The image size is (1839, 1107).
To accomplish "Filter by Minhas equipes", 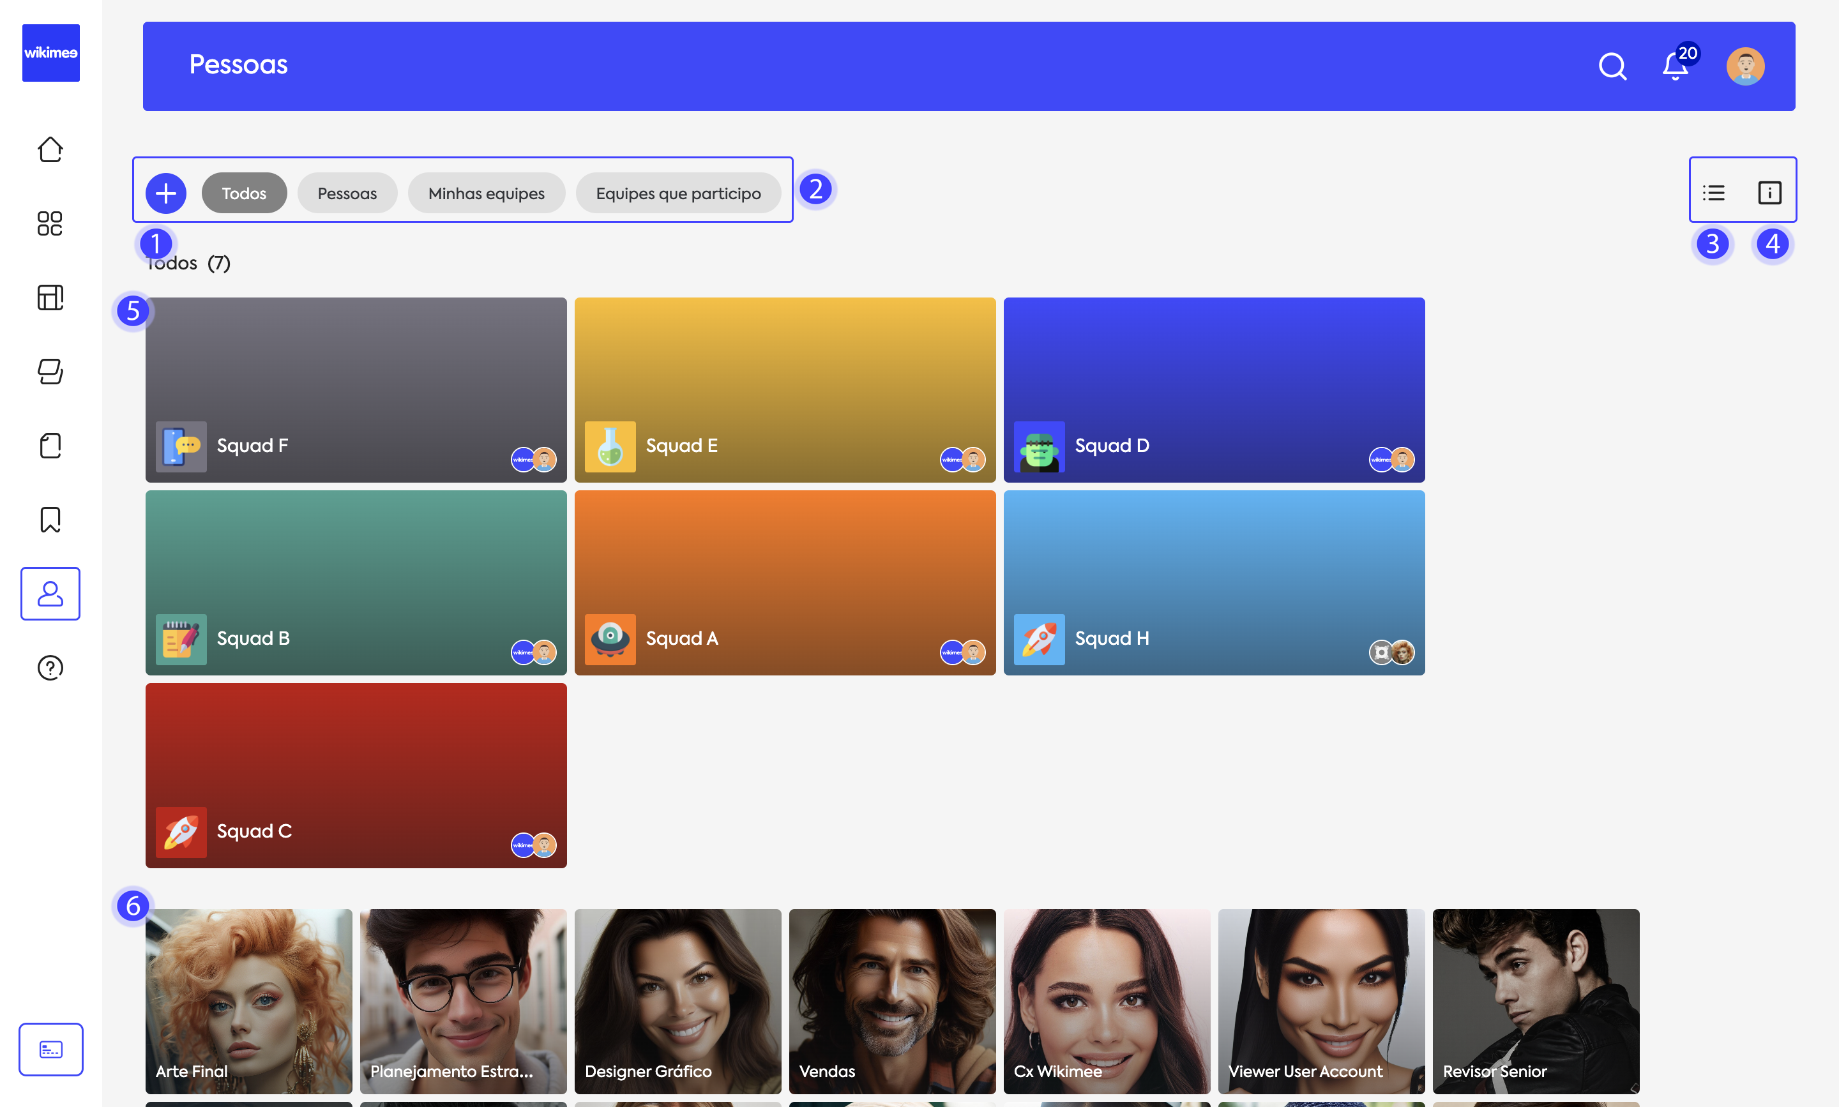I will (x=486, y=193).
